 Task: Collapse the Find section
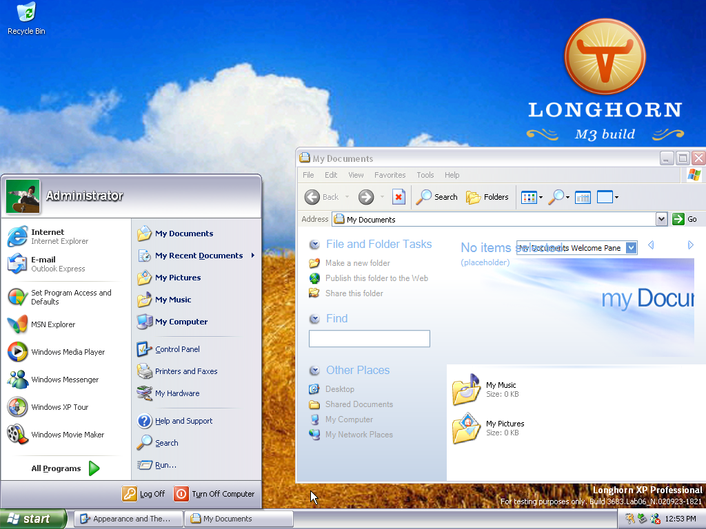314,319
